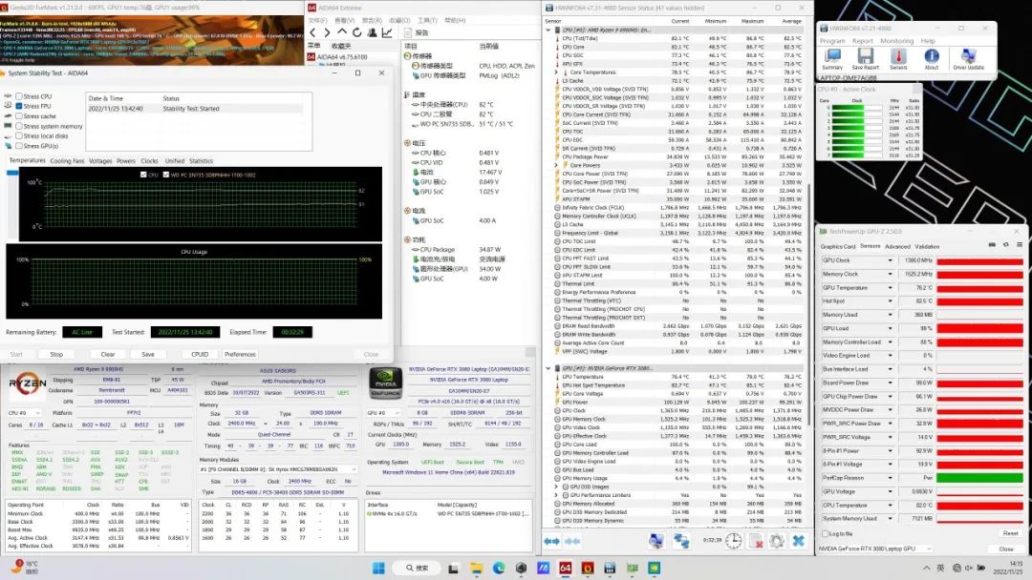This screenshot has height=580, width=1032.
Task: Collapse the CPU AMD Ryzen sensor group
Action: tap(548, 31)
